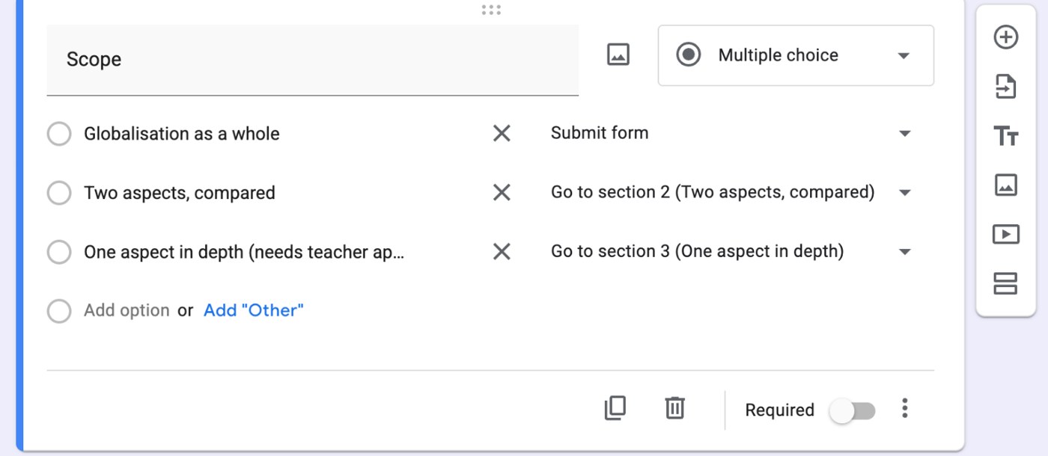Image resolution: width=1048 pixels, height=456 pixels.
Task: Open the 'Go to section 3' destination dropdown
Action: (731, 252)
